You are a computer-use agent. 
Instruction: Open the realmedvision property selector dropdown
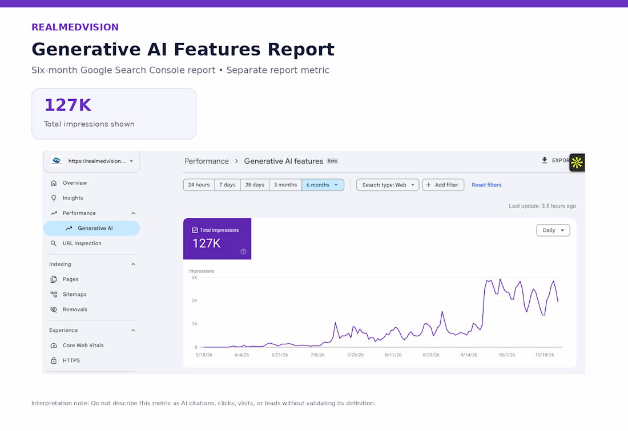pos(92,161)
